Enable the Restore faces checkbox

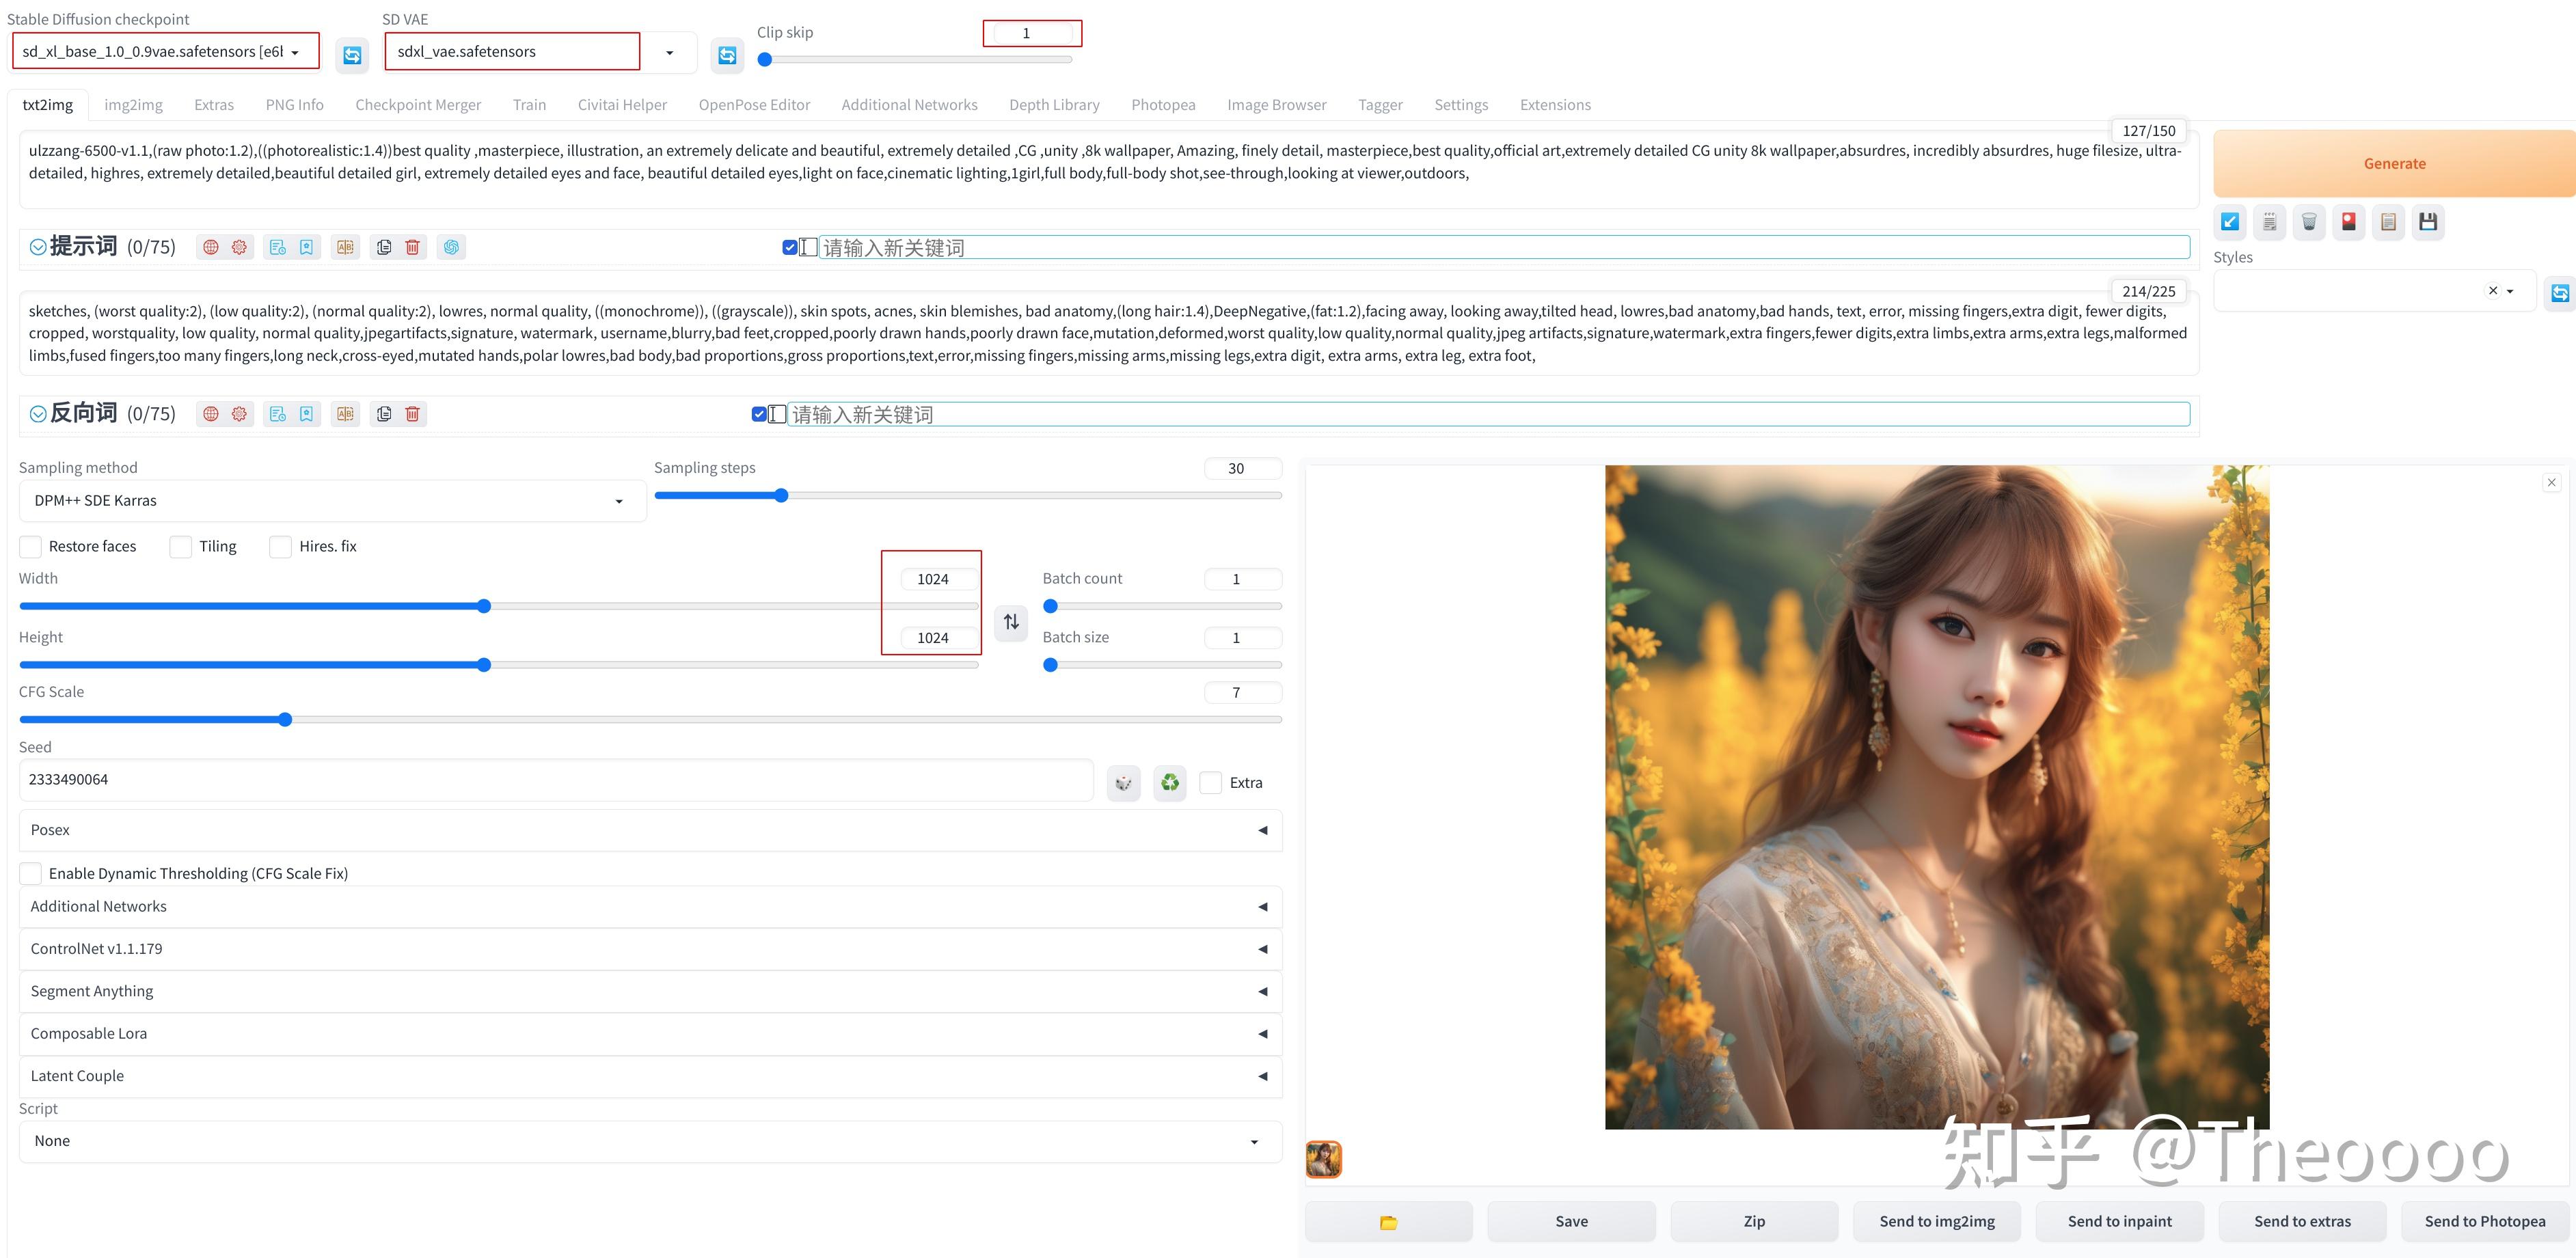coord(31,546)
